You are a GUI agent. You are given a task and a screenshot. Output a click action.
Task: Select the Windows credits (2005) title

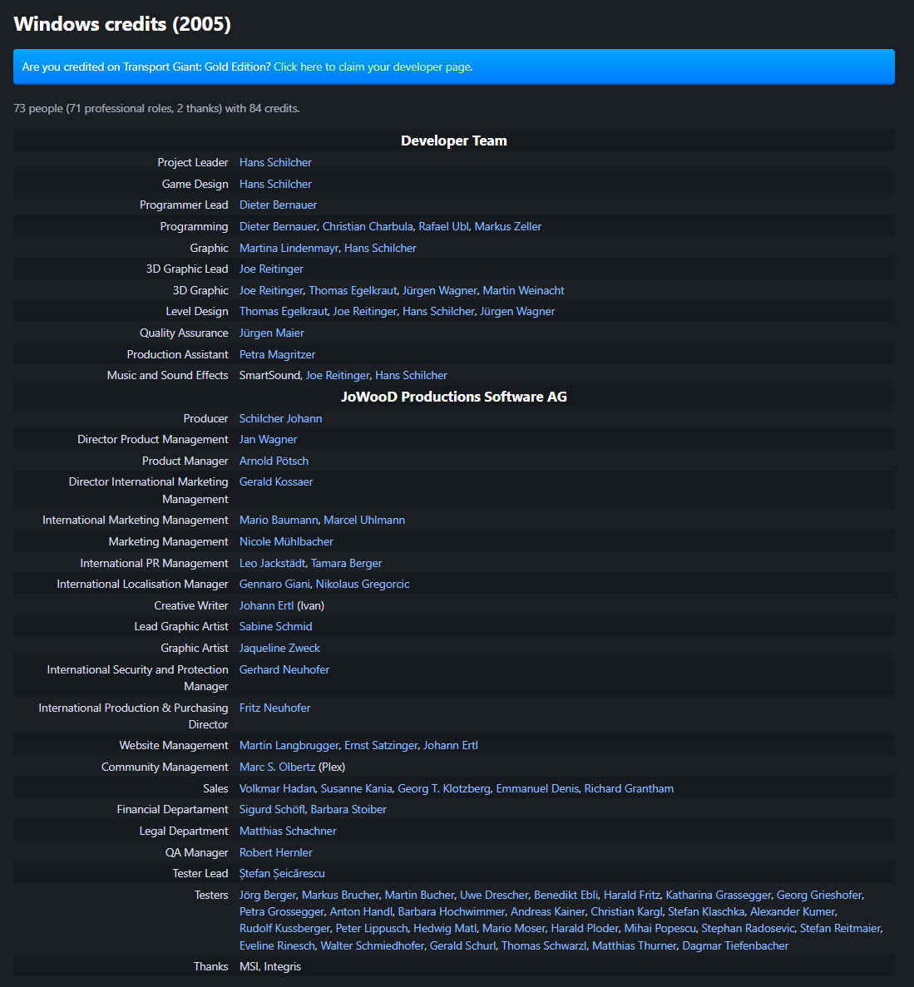(x=122, y=24)
